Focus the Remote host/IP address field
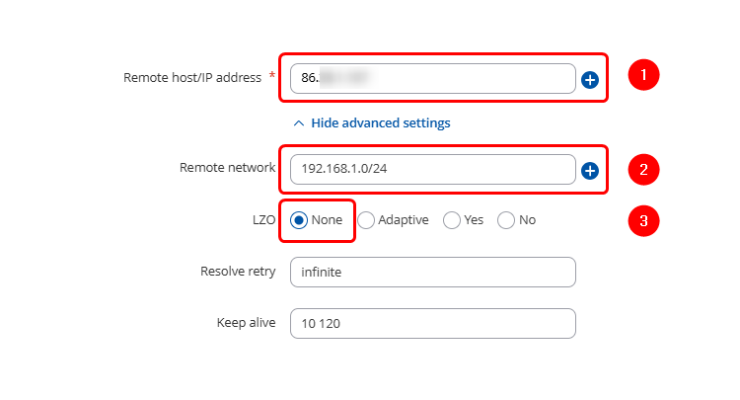This screenshot has height=400, width=740. [x=432, y=79]
